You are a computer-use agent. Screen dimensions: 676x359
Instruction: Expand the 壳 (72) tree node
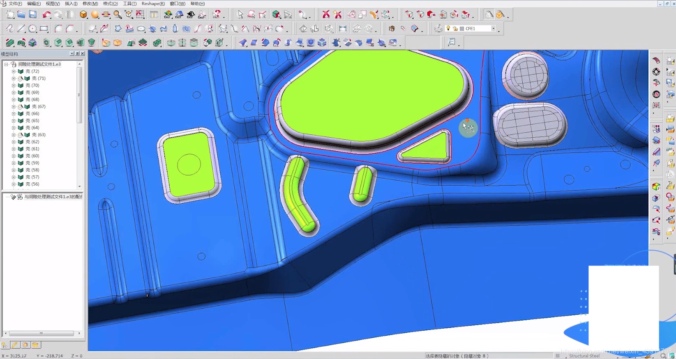[14, 71]
